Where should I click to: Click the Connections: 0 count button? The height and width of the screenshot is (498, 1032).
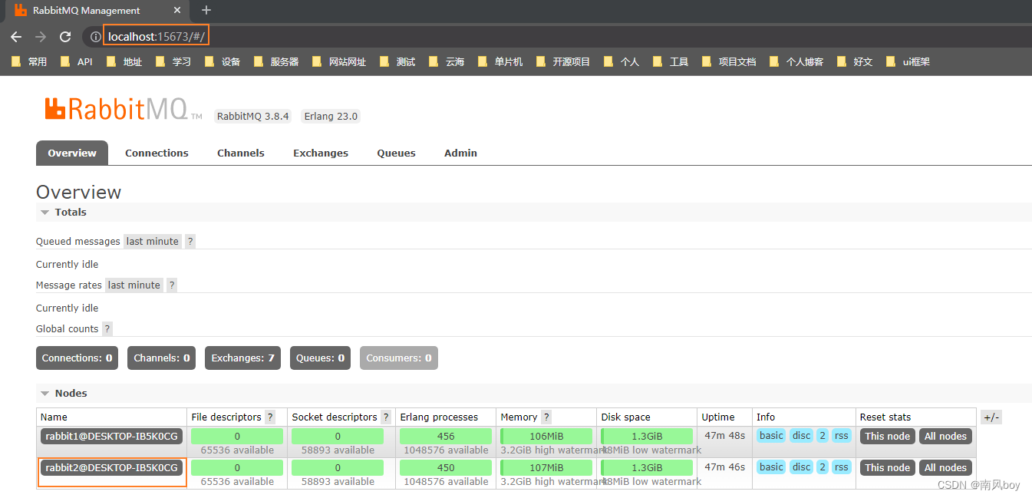pos(77,358)
